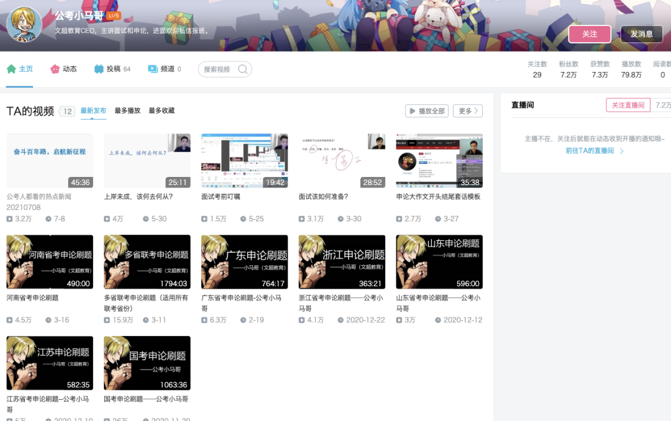Open the 投稿 submissions tab

112,69
